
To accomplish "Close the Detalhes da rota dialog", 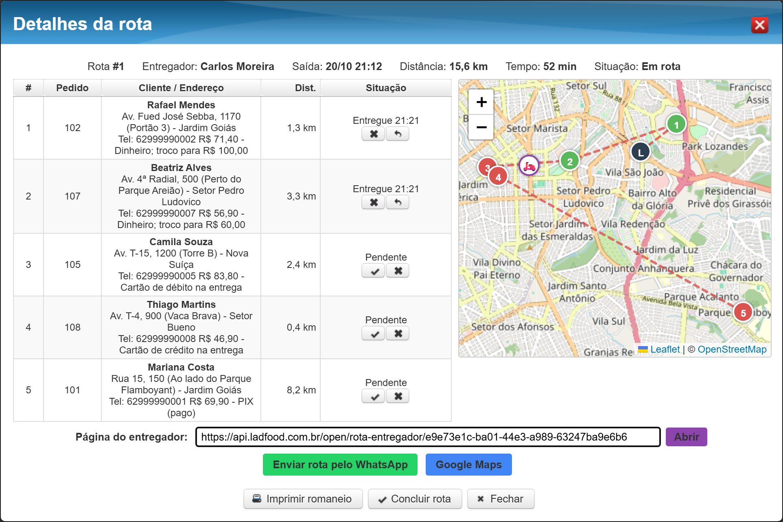I will pos(759,25).
